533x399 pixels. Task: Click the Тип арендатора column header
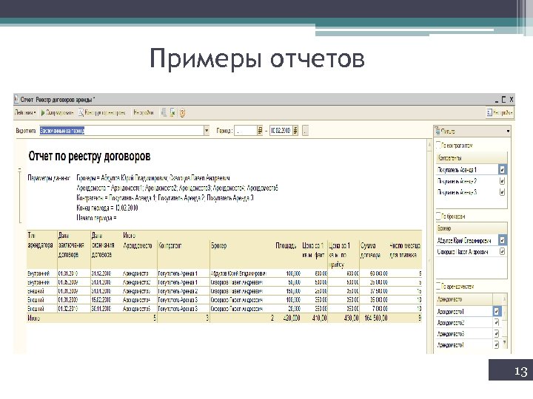click(x=40, y=240)
